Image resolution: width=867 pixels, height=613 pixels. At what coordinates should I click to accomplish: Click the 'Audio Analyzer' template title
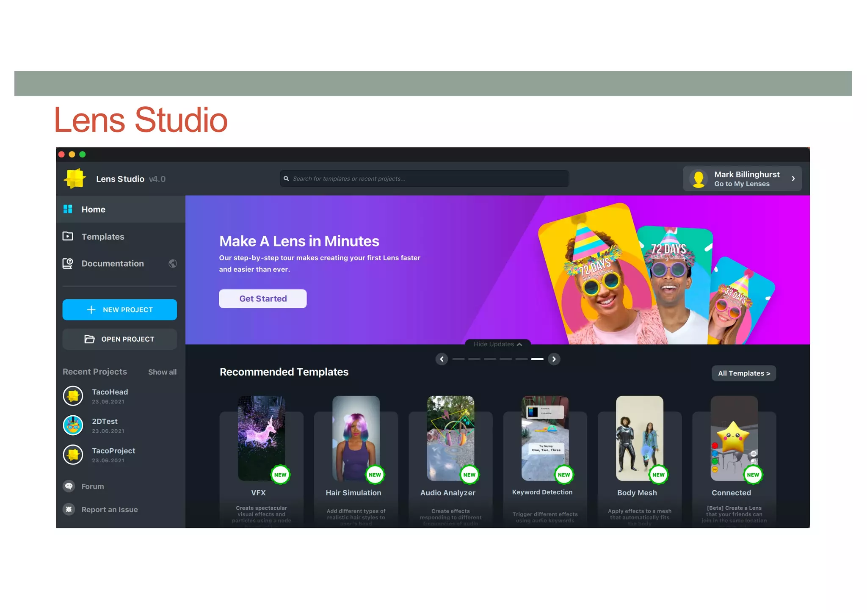tap(448, 493)
